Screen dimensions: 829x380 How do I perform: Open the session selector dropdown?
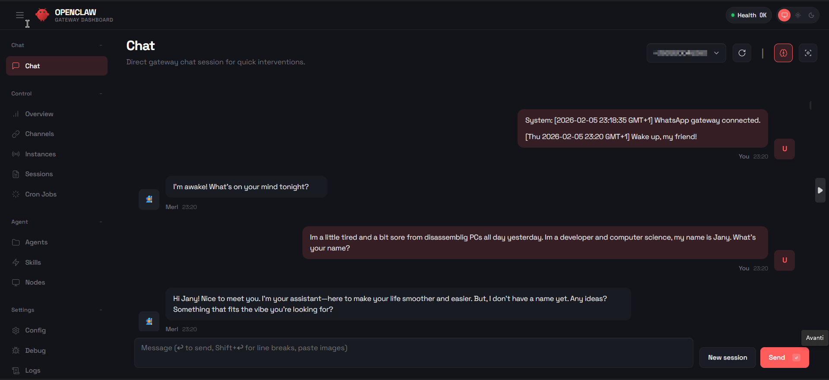coord(686,53)
